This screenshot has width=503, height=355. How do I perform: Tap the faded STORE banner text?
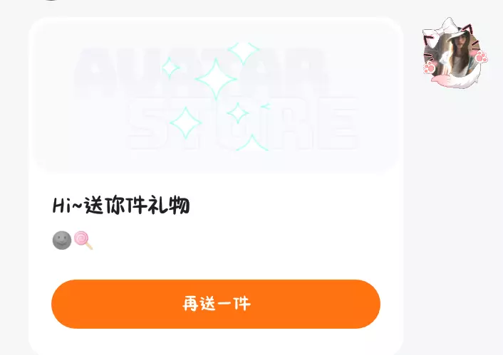coord(243,123)
